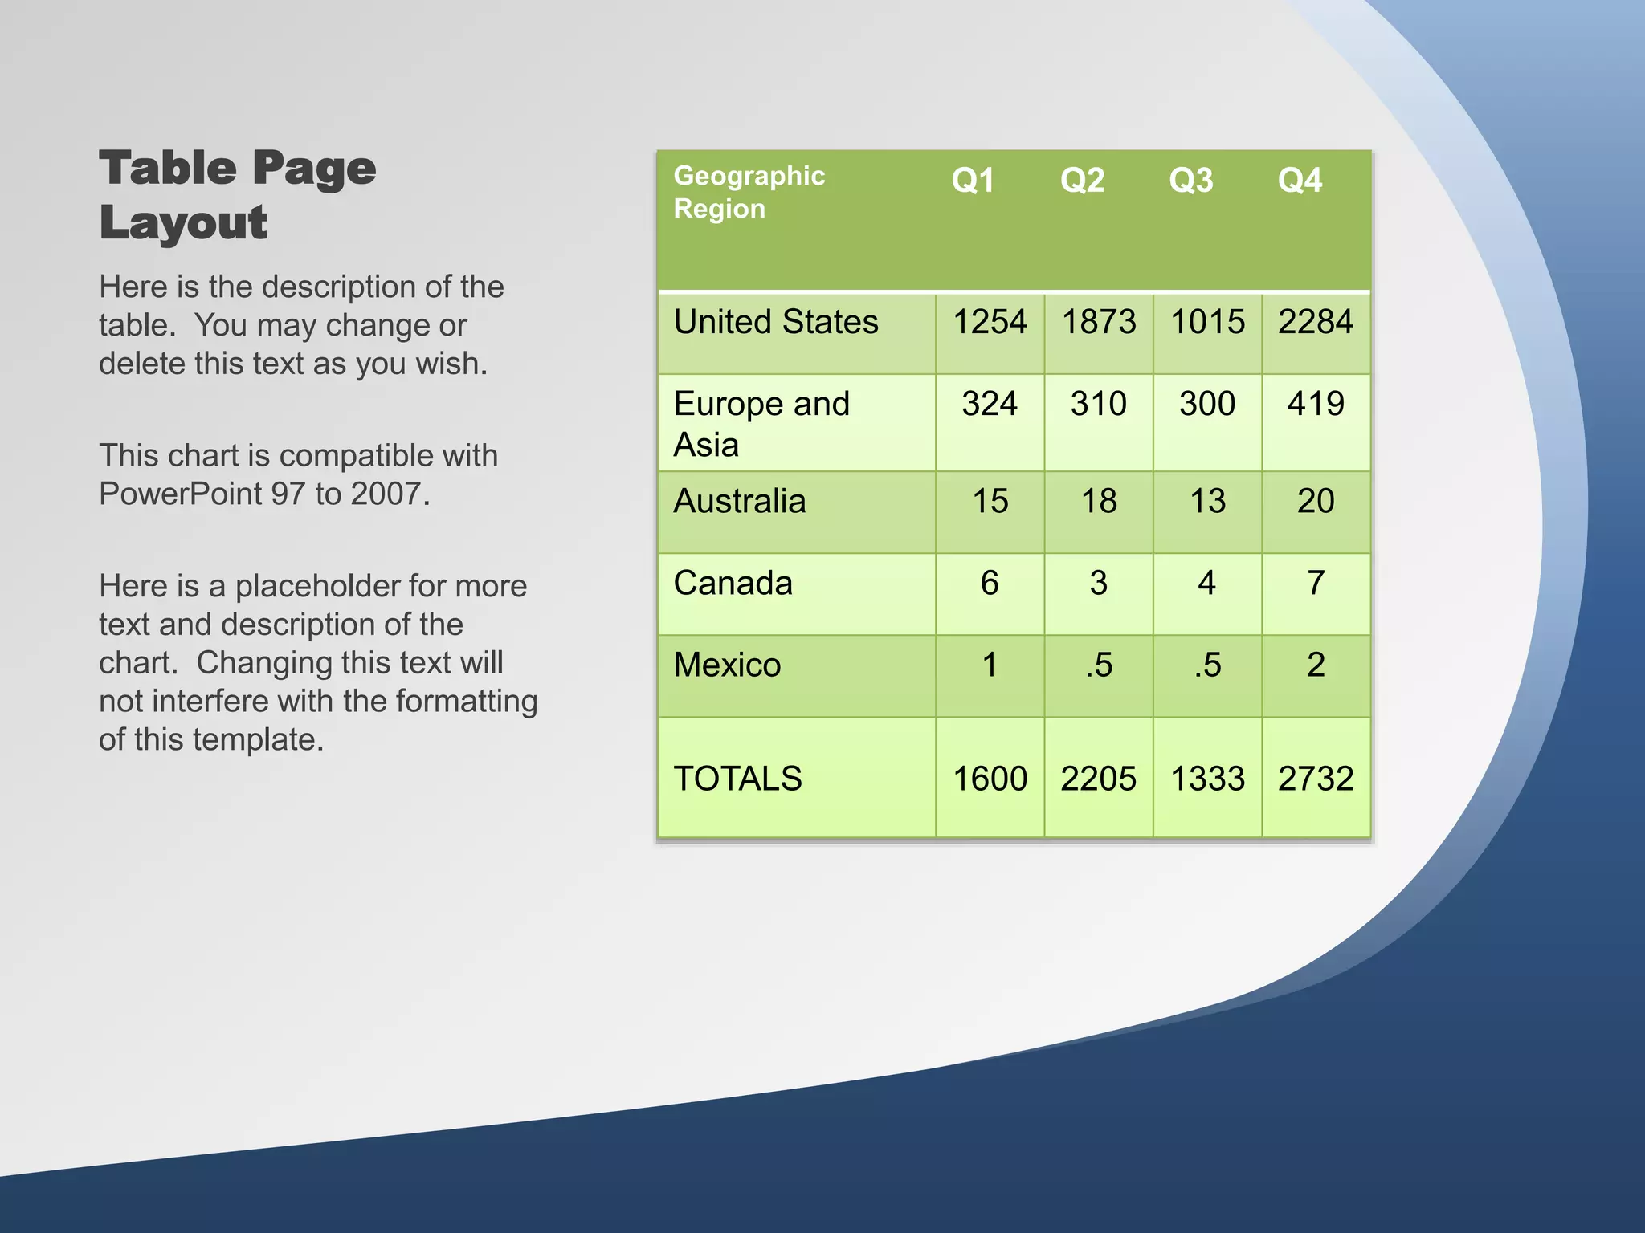Click the Canada Q1 value 6
Image resolution: width=1645 pixels, height=1233 pixels.
(990, 584)
